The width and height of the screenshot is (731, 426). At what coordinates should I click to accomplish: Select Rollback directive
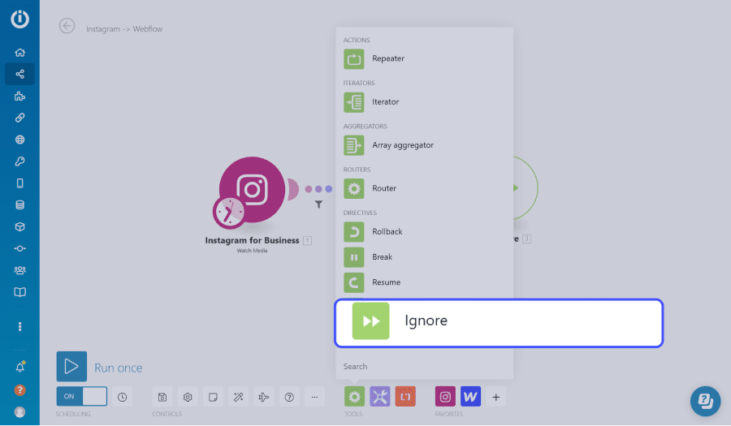tap(424, 232)
